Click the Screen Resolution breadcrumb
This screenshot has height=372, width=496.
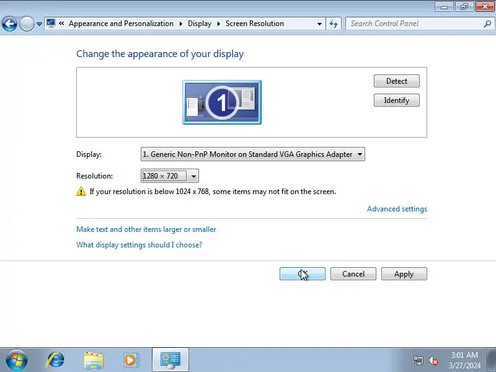255,24
